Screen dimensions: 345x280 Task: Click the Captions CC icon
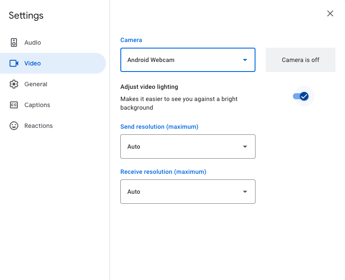pyautogui.click(x=14, y=105)
